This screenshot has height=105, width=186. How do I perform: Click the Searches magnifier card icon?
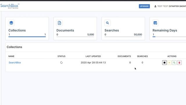click(107, 23)
